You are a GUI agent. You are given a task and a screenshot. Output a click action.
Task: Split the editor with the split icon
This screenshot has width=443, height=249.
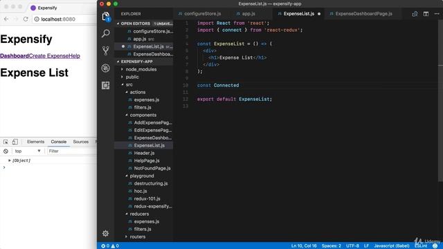tap(426, 14)
